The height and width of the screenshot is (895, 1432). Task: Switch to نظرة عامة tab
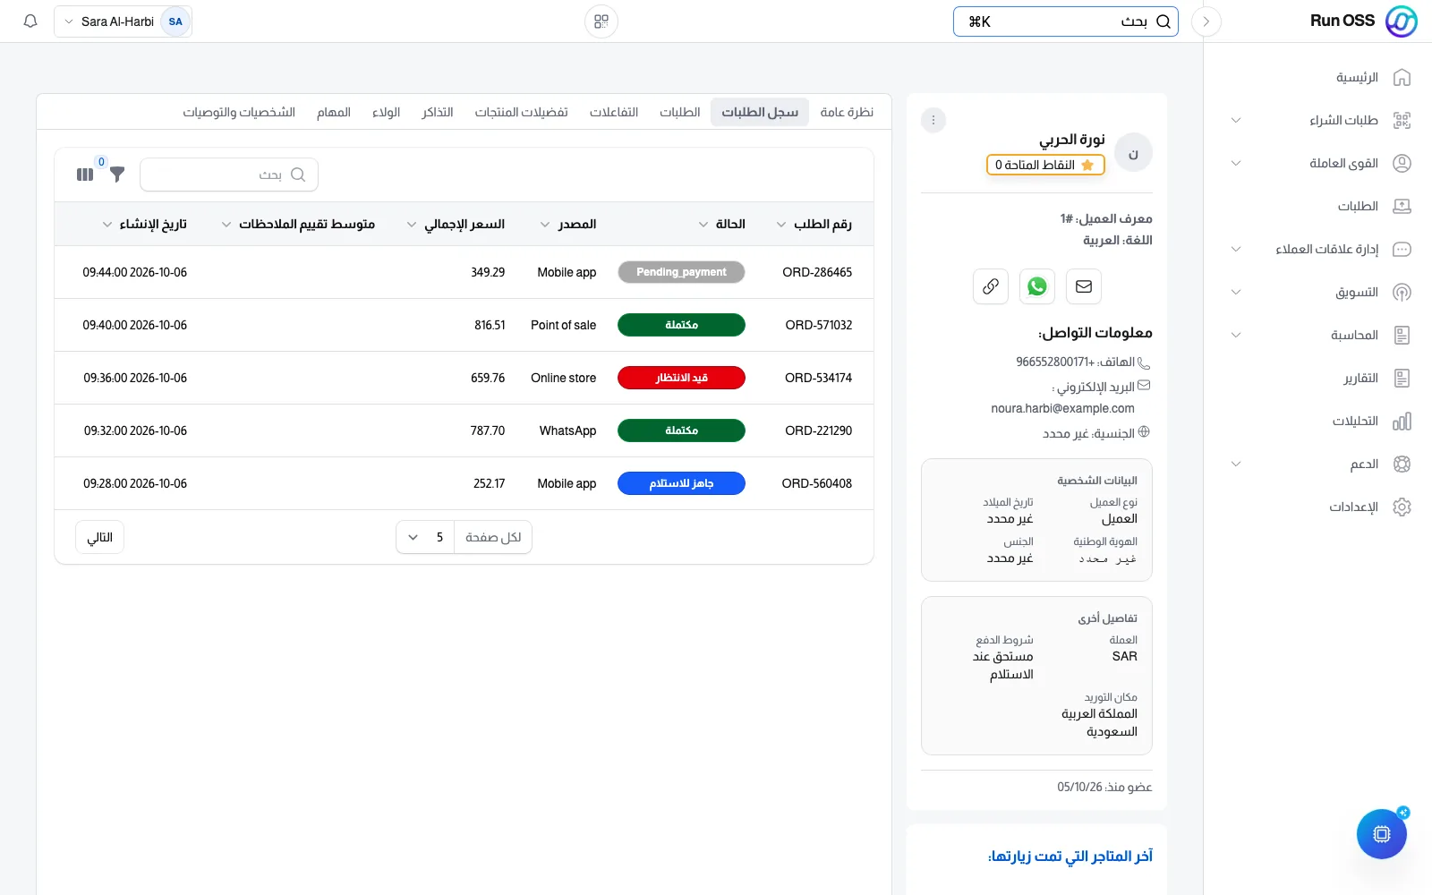point(847,112)
